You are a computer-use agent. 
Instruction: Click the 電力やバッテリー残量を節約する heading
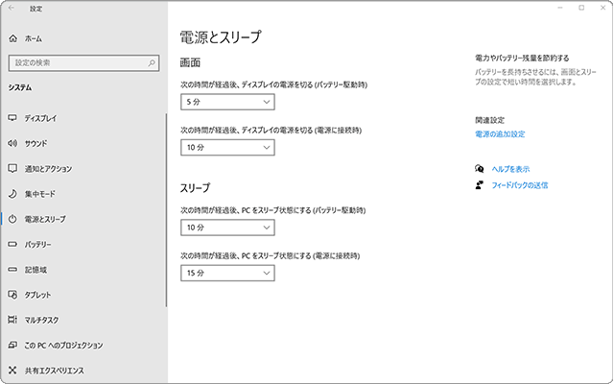coord(522,58)
